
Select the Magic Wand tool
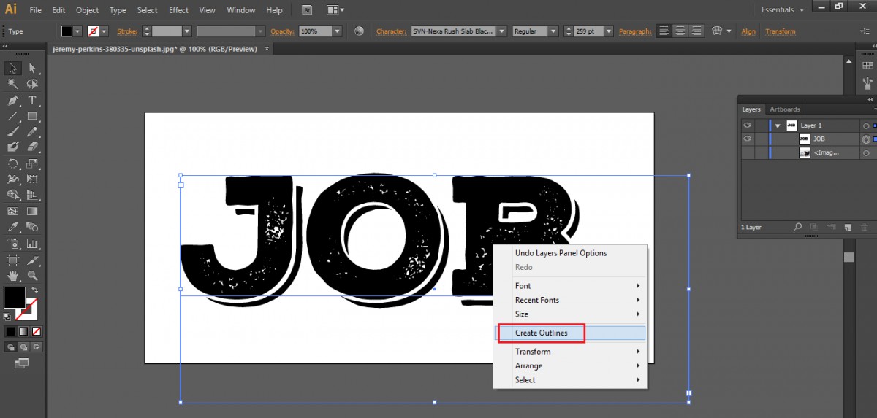13,85
